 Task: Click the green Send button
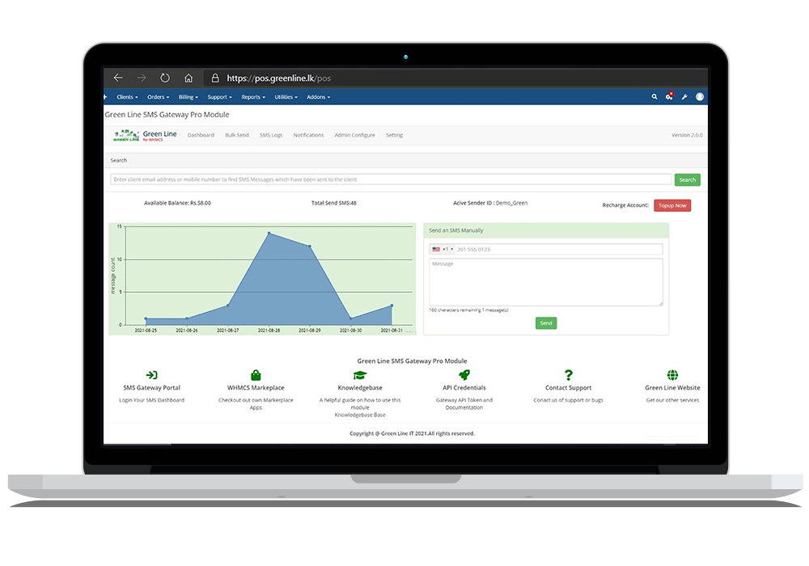pyautogui.click(x=546, y=323)
